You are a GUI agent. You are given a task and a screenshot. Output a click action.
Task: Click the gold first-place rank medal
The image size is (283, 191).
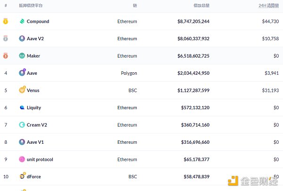6,21
